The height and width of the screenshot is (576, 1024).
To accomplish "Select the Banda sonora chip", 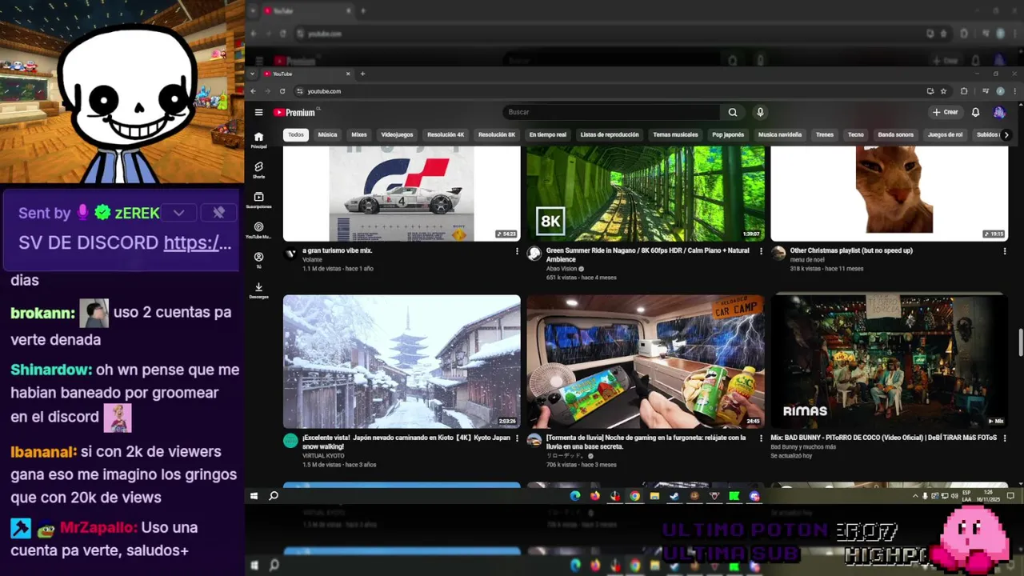I will coord(895,135).
